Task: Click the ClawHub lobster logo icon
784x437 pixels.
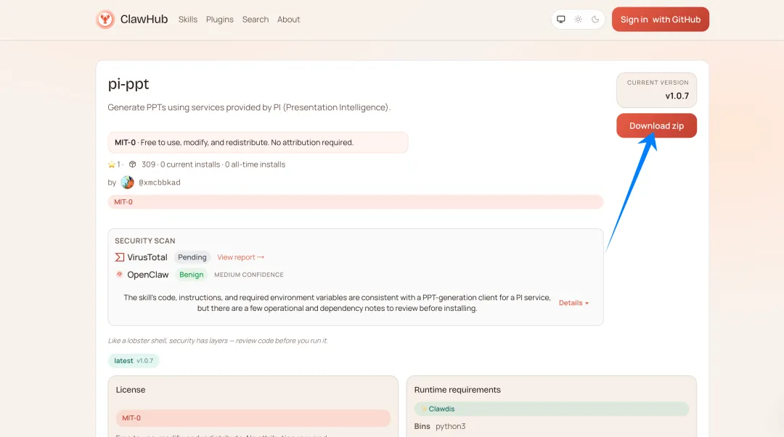Action: pos(105,20)
